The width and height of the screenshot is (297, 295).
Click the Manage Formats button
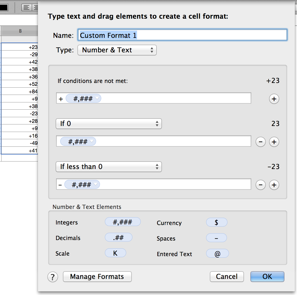[x=97, y=277]
